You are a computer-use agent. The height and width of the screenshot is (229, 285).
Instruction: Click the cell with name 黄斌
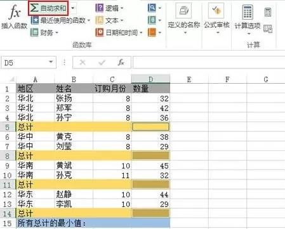tap(74, 166)
